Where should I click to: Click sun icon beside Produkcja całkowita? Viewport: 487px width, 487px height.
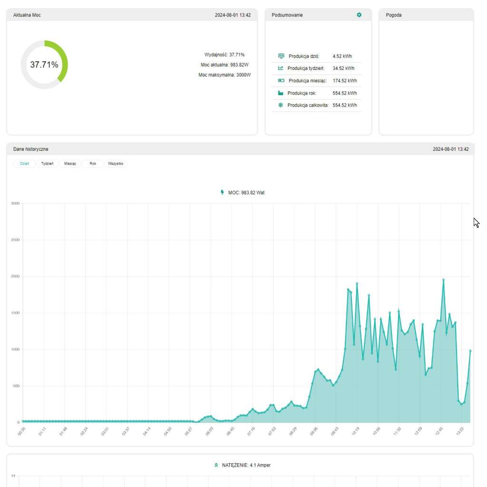[x=281, y=105]
